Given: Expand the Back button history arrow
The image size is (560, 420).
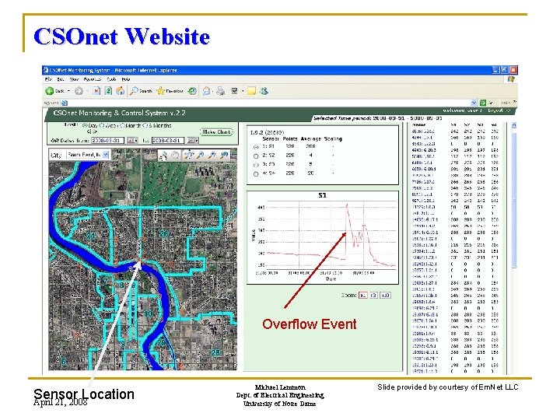Looking at the screenshot, I should tap(68, 91).
